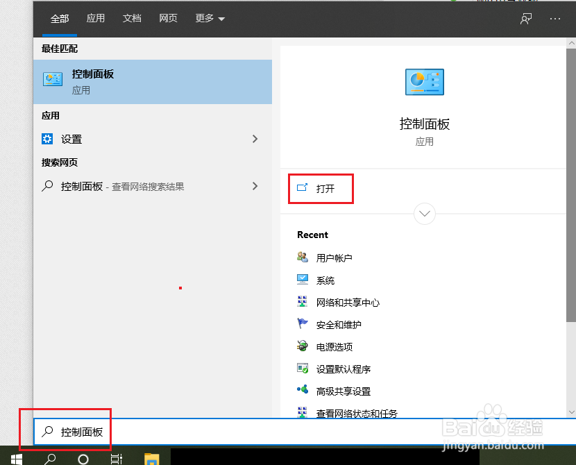Click the 打开 button
The image size is (576, 465).
321,188
